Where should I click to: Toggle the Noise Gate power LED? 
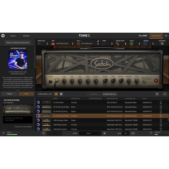(x=47, y=44)
